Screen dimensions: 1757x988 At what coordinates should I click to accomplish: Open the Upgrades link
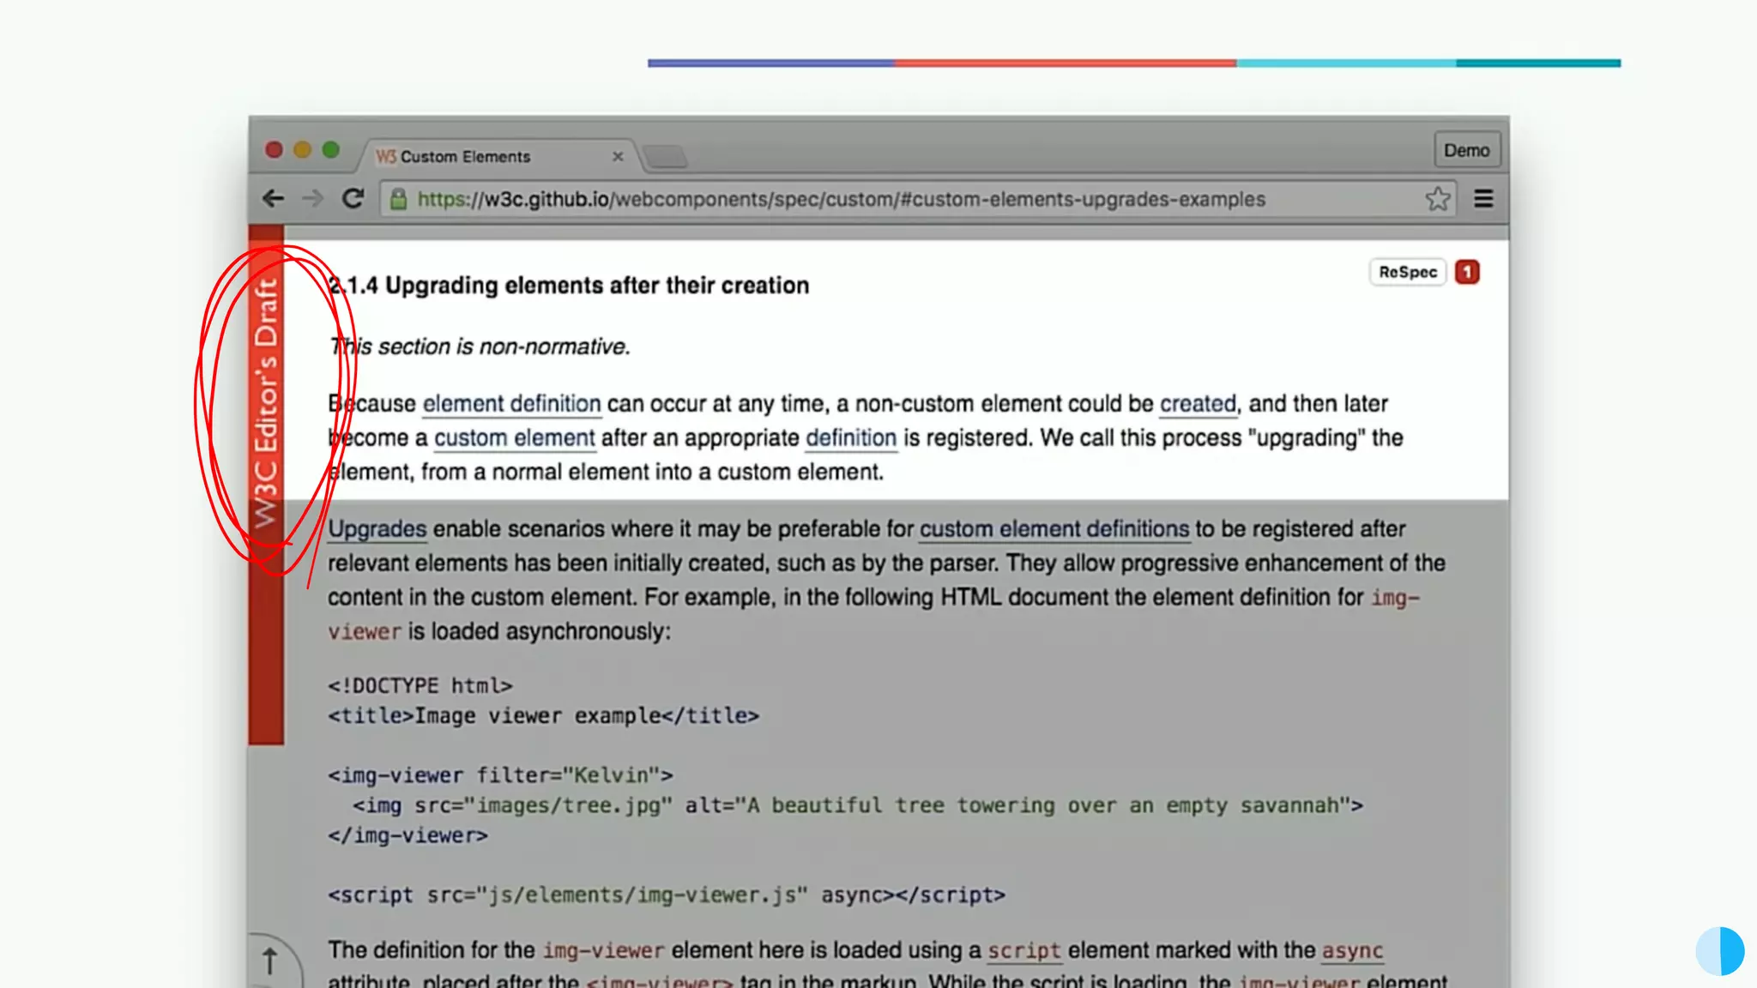[x=377, y=529]
